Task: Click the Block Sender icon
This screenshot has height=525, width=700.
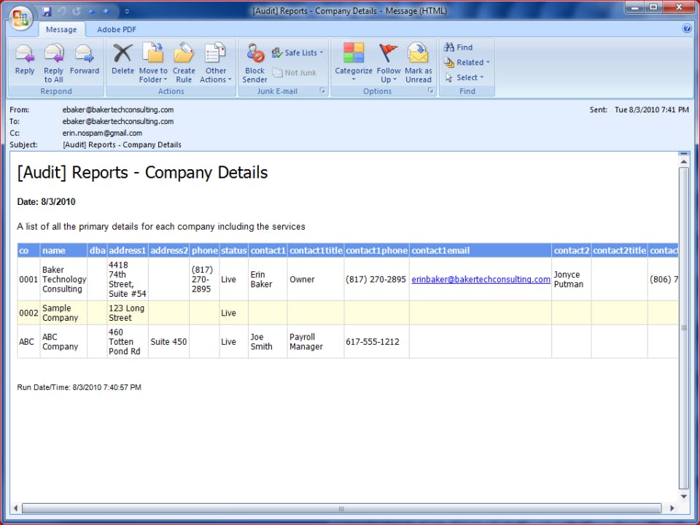Action: pos(255,63)
